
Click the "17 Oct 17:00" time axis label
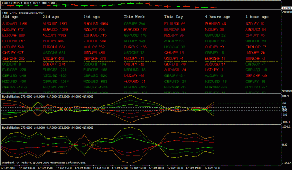click(x=120, y=168)
